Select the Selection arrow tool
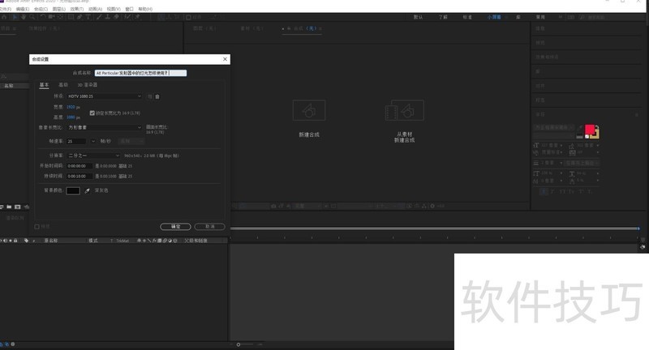 click(x=15, y=17)
